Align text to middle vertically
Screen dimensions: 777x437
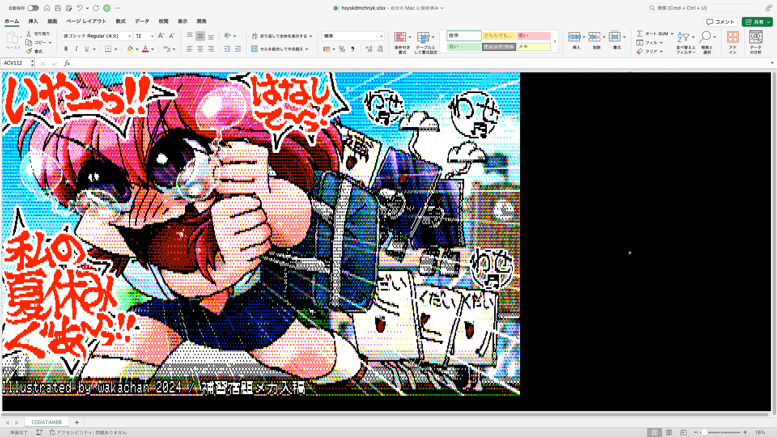click(x=200, y=36)
